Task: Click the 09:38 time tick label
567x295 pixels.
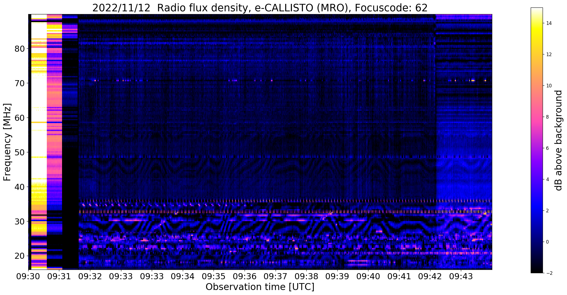Action: 306,276
